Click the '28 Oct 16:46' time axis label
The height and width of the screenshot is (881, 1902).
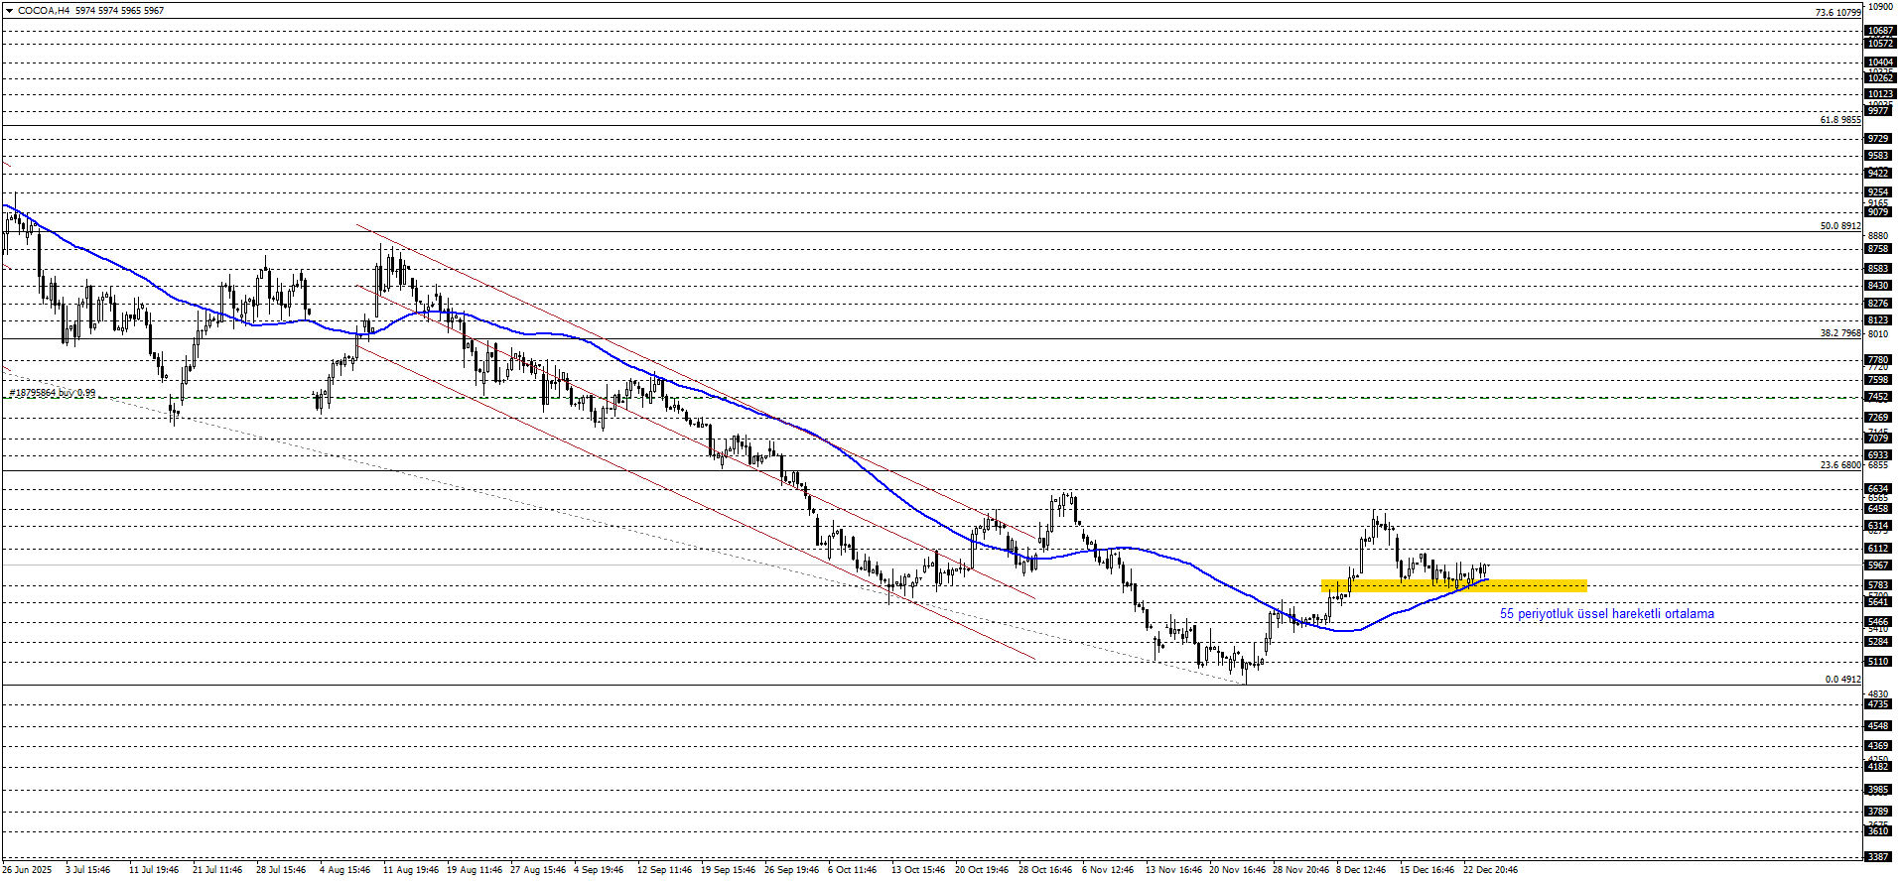tap(1045, 870)
